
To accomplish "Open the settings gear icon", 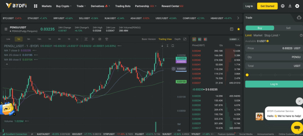I will (297, 6).
